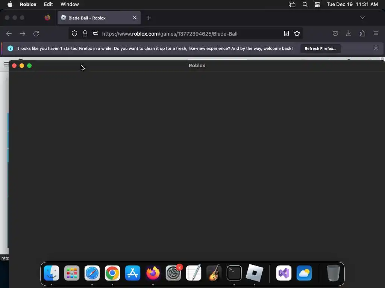Screen dimensions: 385x288
Task: Open System Settings from the Dock
Action: tap(173, 273)
